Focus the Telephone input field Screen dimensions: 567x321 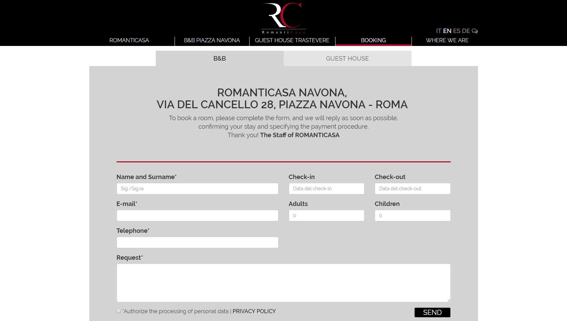tap(197, 242)
